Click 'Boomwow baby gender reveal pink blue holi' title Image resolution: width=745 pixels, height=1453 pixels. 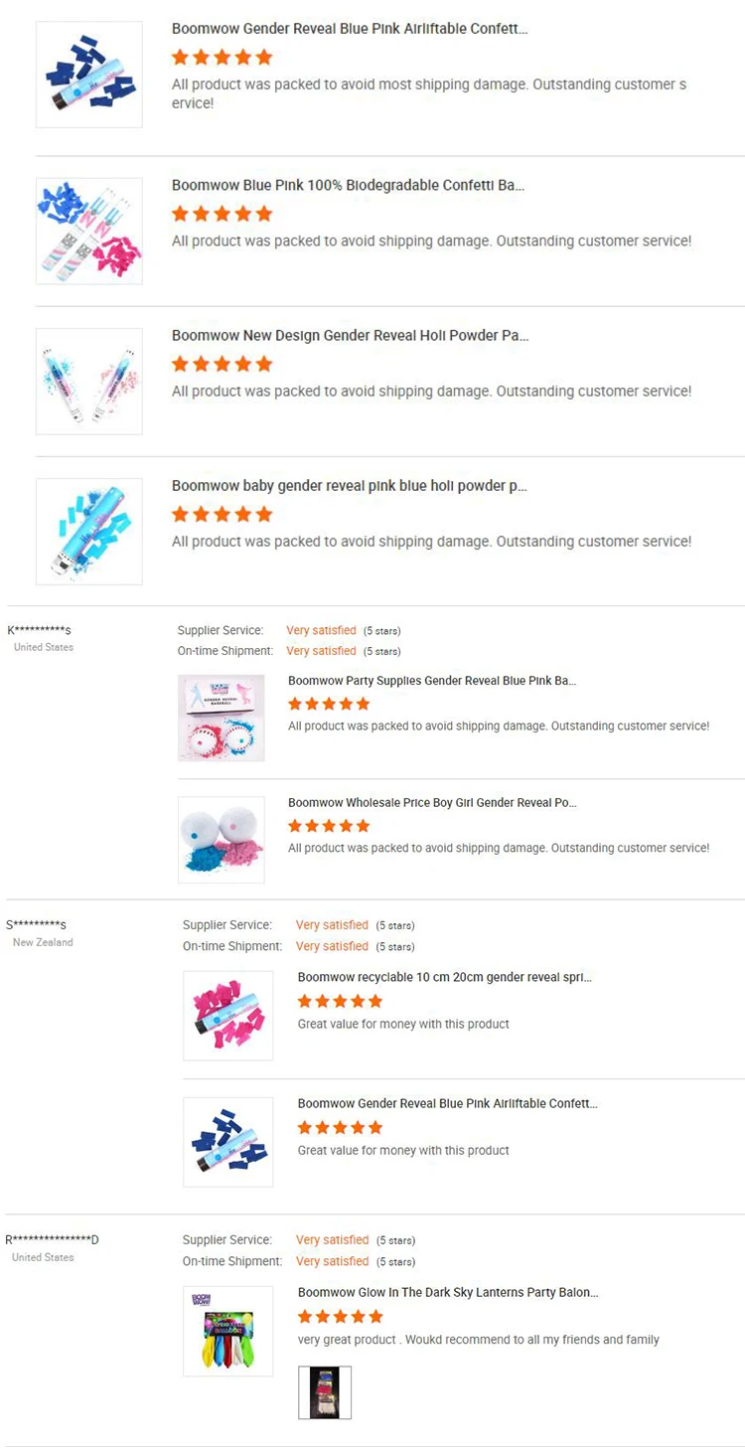[349, 486]
